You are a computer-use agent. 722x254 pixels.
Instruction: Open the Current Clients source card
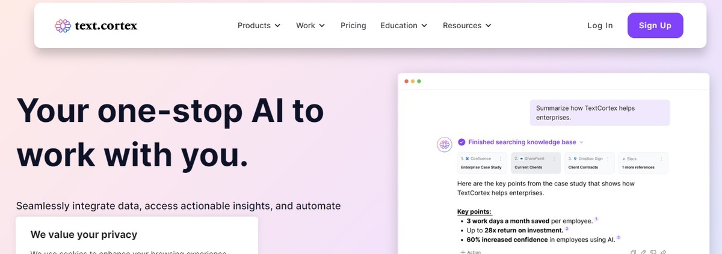click(535, 162)
